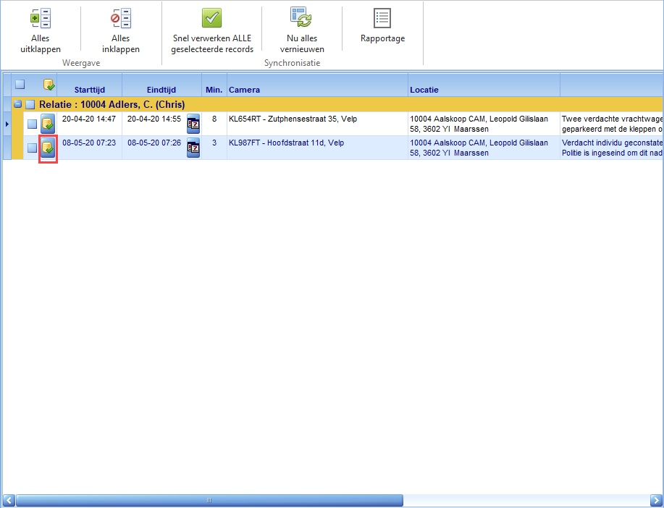Tick checkbox for KL654RT row
The width and height of the screenshot is (664, 508).
pos(32,124)
